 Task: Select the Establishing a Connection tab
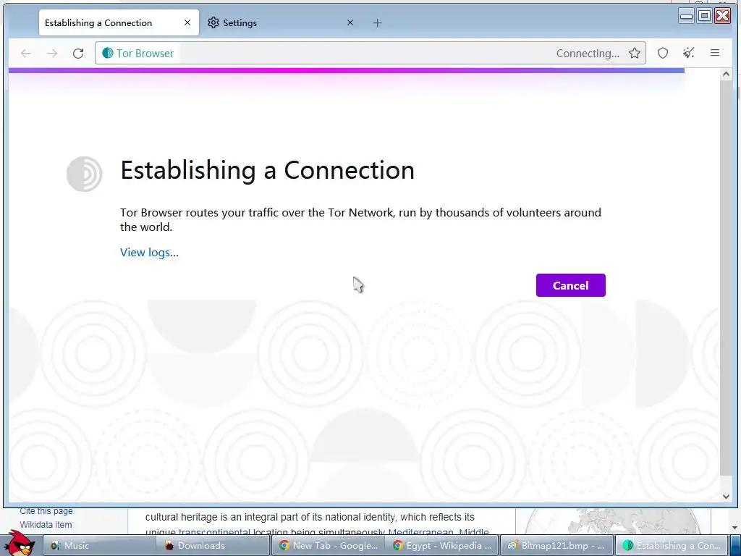click(x=119, y=22)
